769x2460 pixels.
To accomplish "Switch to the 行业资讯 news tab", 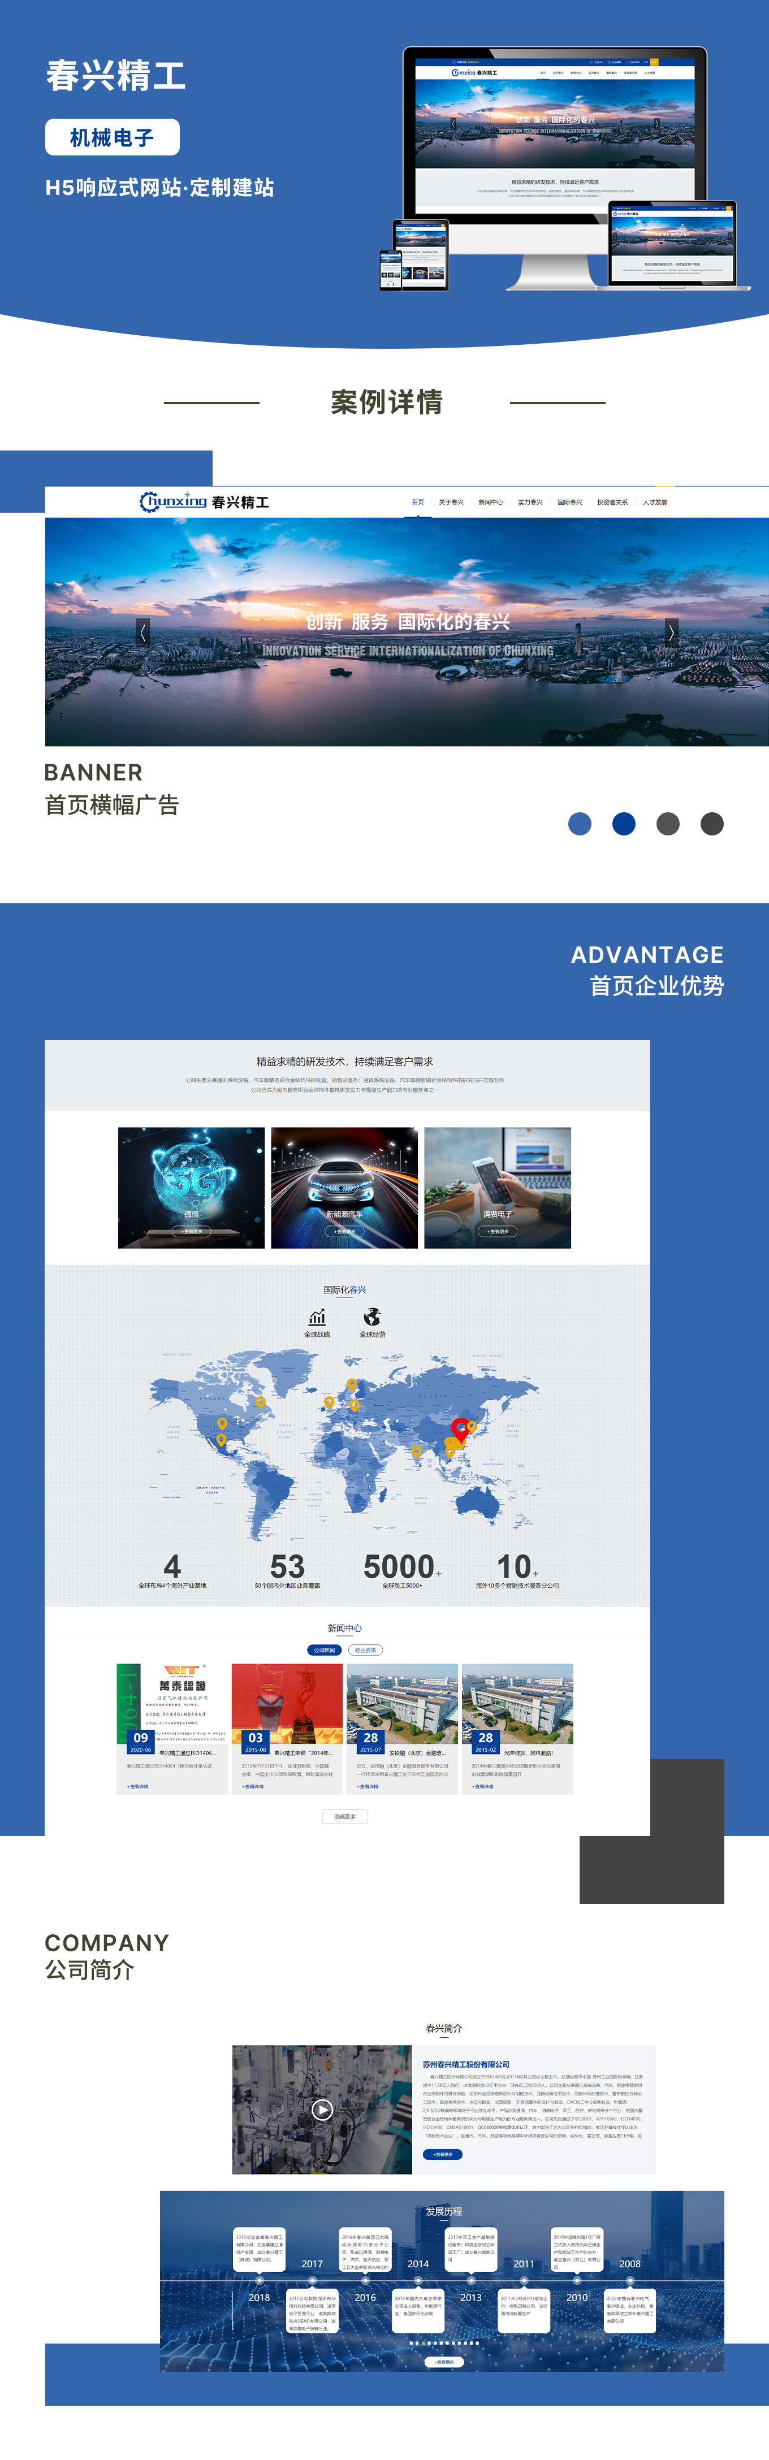I will [366, 1650].
